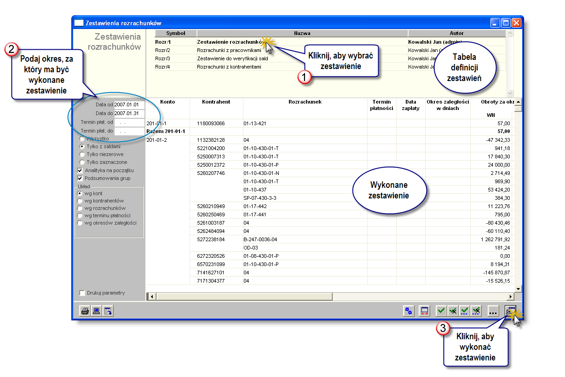Click settlement cell B-247-0036-04

click(x=305, y=239)
